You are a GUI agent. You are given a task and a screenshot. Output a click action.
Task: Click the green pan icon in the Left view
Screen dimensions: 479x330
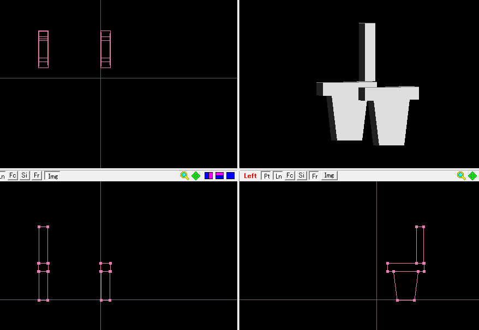click(472, 175)
